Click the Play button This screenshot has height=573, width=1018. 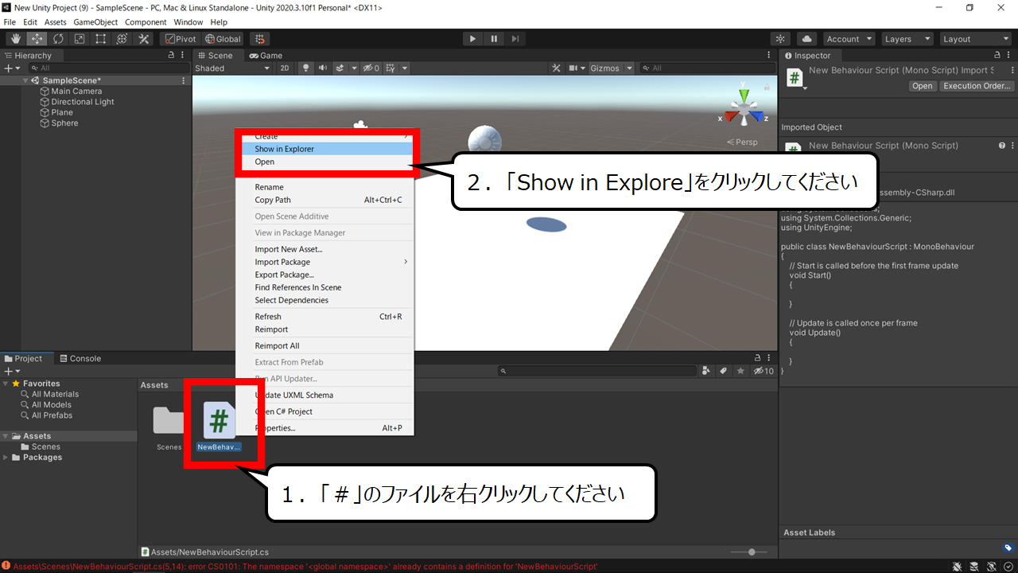(x=472, y=39)
